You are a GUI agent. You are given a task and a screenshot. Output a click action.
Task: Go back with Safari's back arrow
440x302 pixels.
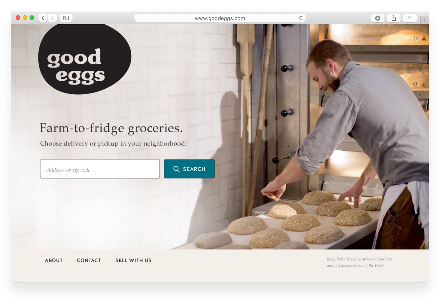coord(43,18)
